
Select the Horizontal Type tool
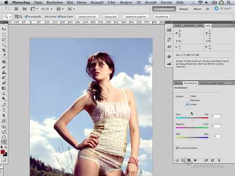coord(4,110)
